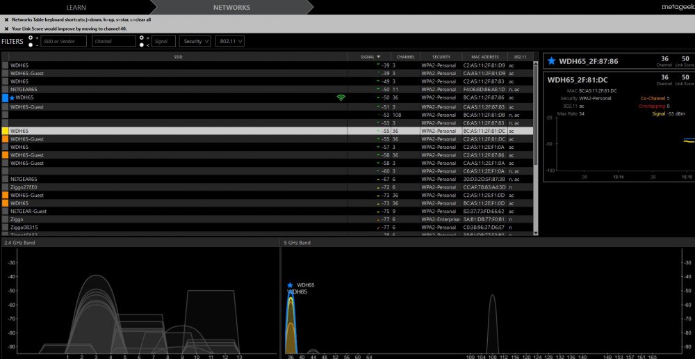695x359 pixels.
Task: Sort by the CHANNEL column header
Action: pyautogui.click(x=406, y=57)
